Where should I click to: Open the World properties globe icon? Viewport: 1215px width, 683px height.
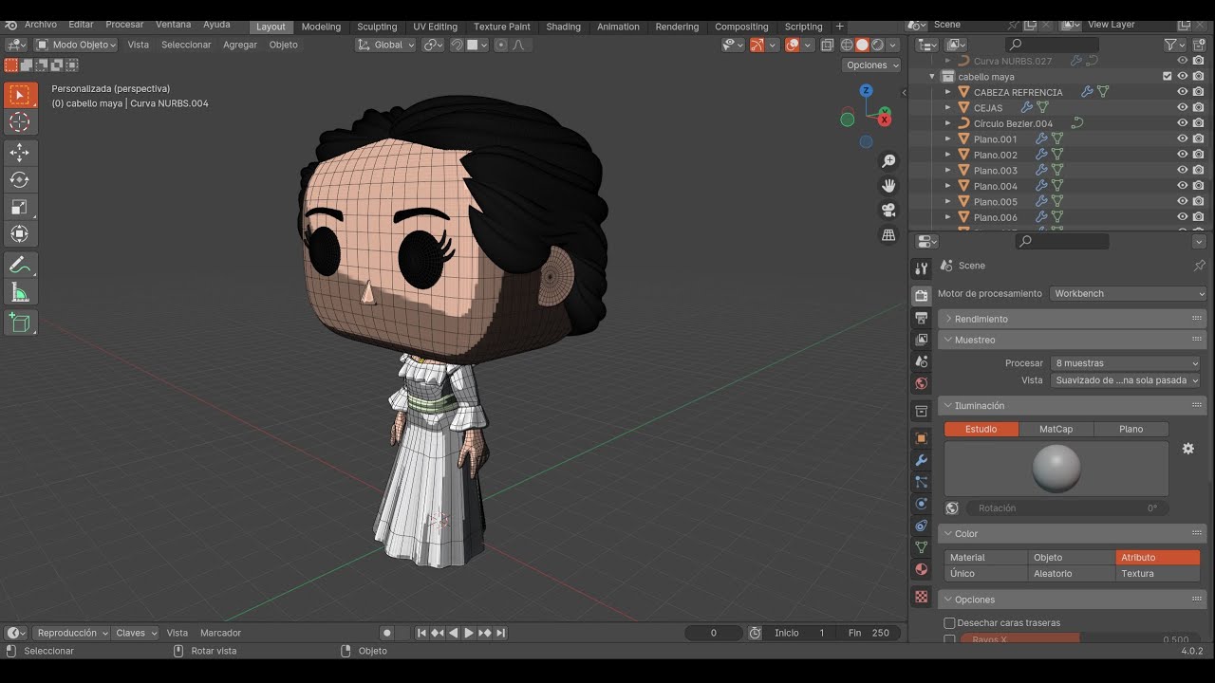click(x=921, y=384)
